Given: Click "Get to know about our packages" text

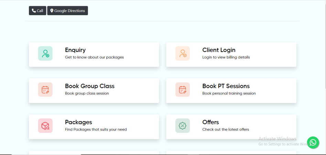Looking at the screenshot, I should (x=94, y=57).
